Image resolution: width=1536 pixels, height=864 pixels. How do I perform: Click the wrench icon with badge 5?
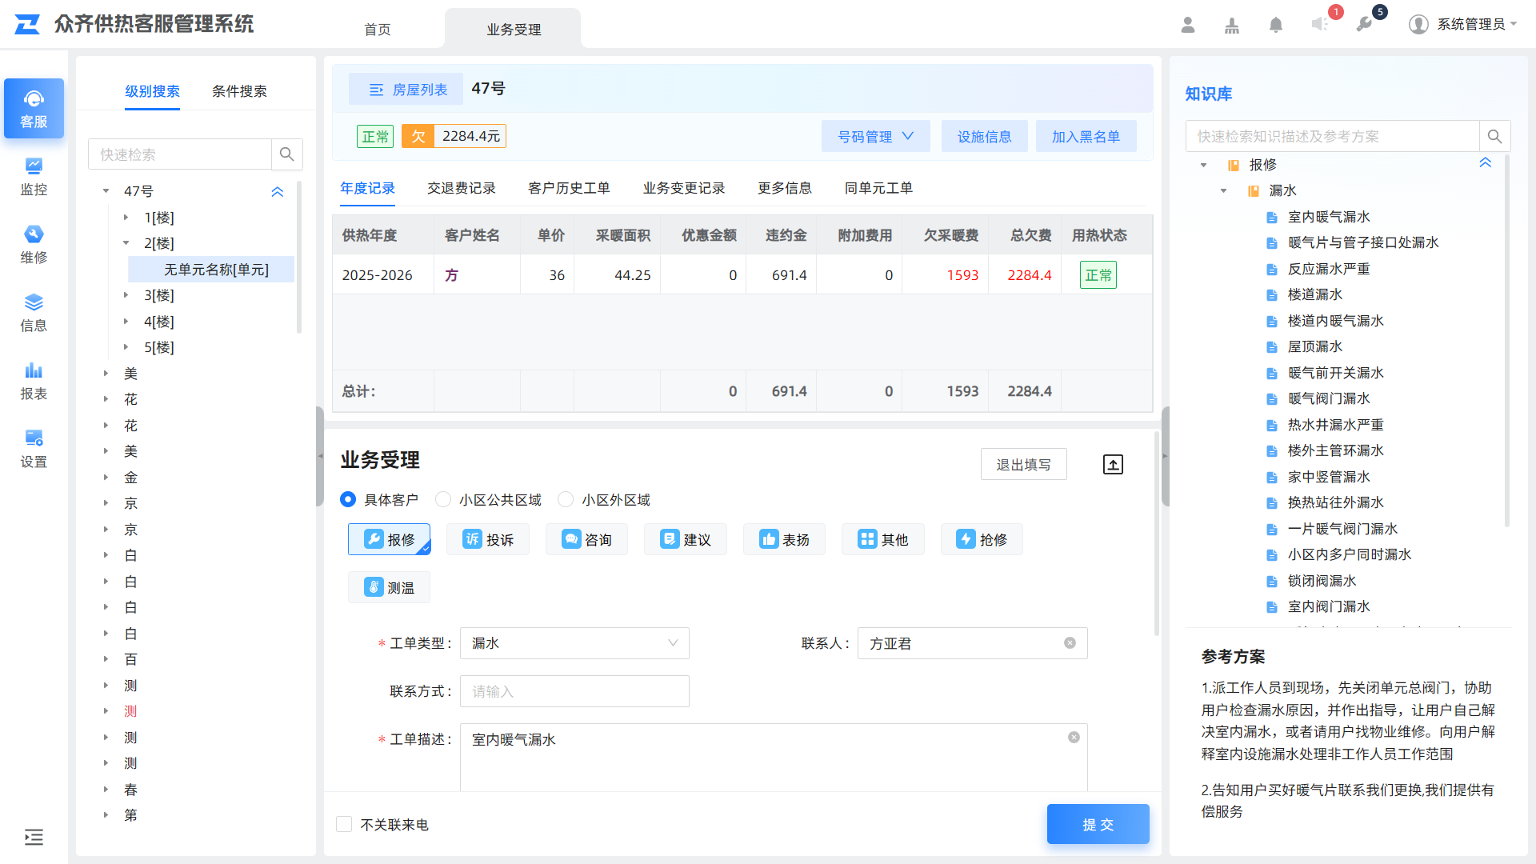(1364, 25)
